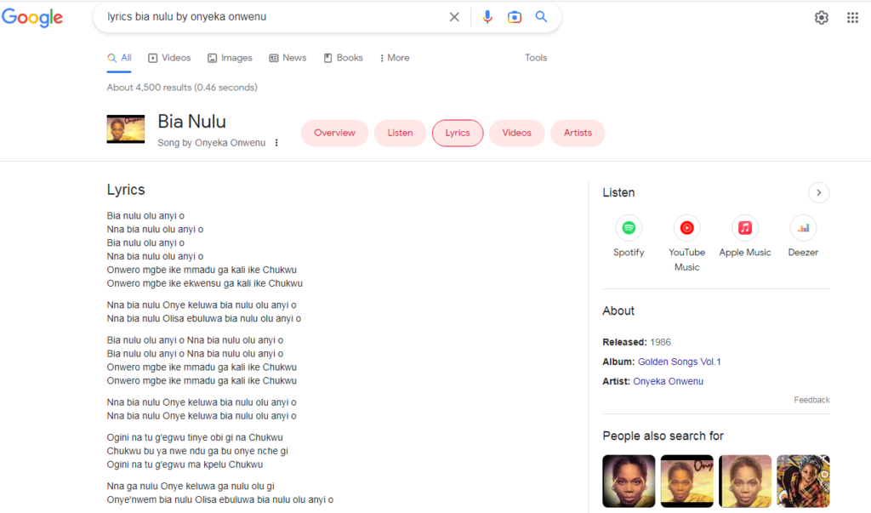
Task: Select the Listen chip
Action: point(400,133)
